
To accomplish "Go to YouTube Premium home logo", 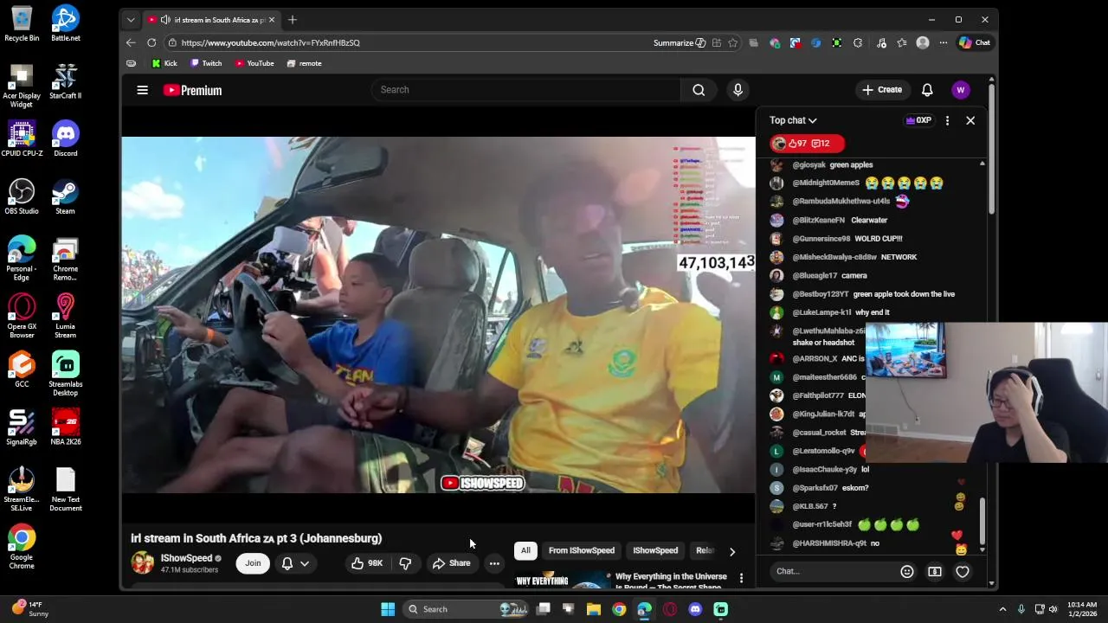I will (192, 90).
